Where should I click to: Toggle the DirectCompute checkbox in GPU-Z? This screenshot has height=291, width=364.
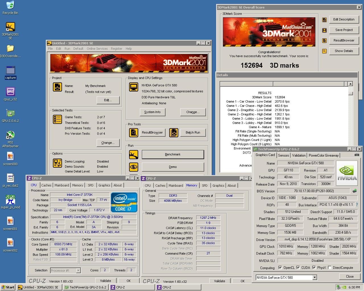330,267
